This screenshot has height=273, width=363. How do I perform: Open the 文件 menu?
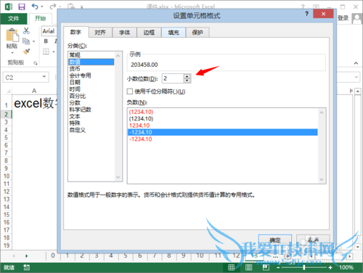click(x=14, y=18)
